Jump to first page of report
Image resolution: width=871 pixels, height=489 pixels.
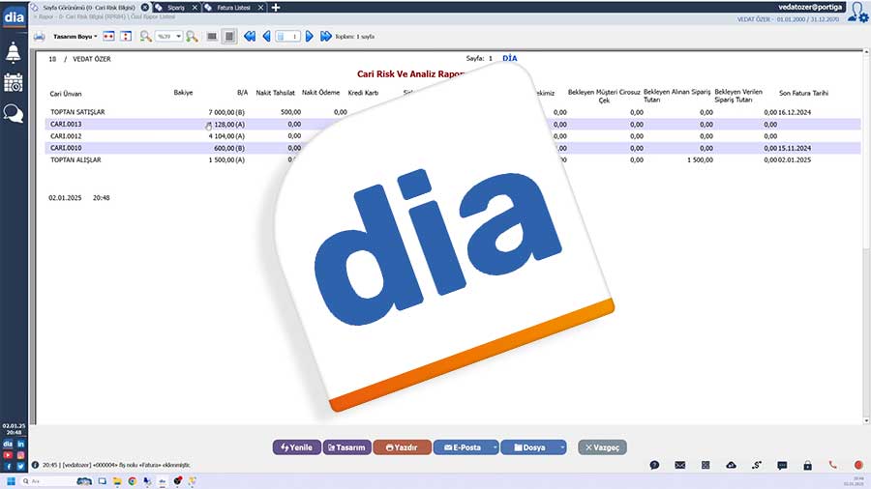click(250, 37)
